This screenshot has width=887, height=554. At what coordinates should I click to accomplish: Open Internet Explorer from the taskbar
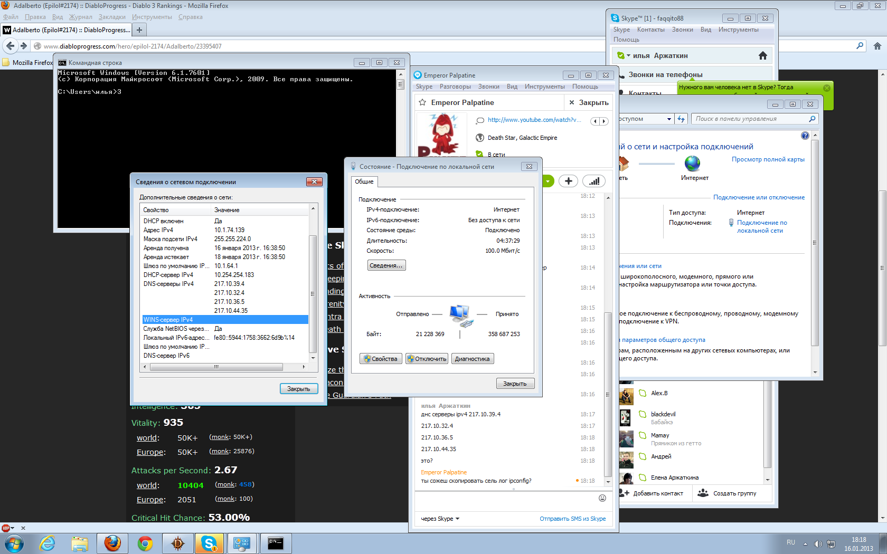pyautogui.click(x=48, y=543)
